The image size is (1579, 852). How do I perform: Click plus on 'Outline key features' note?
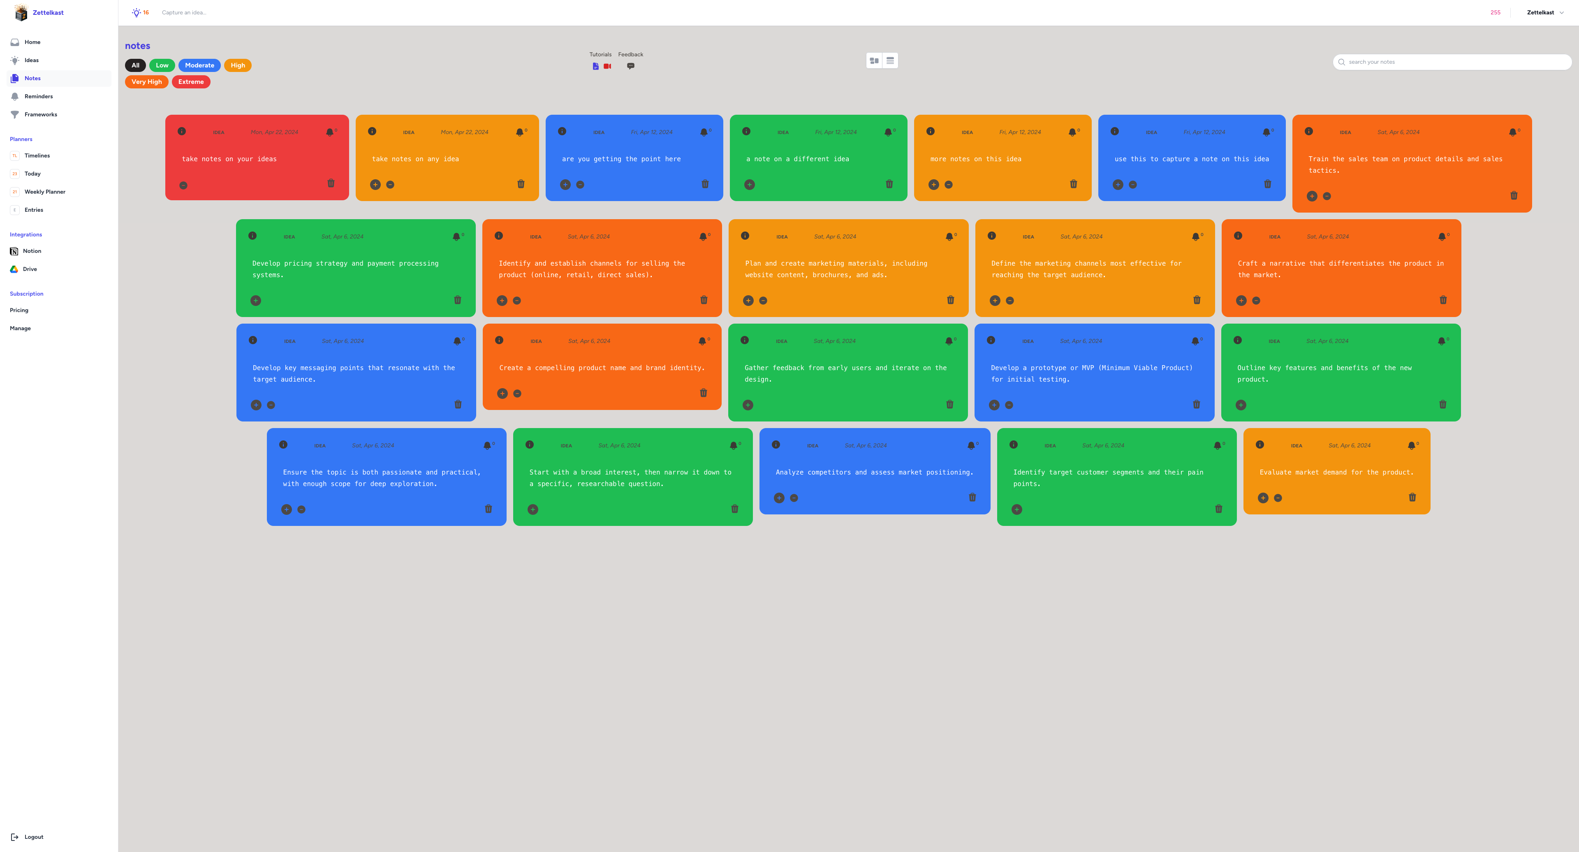tap(1241, 405)
